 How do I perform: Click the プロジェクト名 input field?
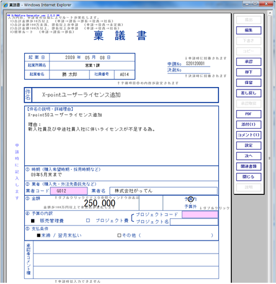[x=194, y=222]
